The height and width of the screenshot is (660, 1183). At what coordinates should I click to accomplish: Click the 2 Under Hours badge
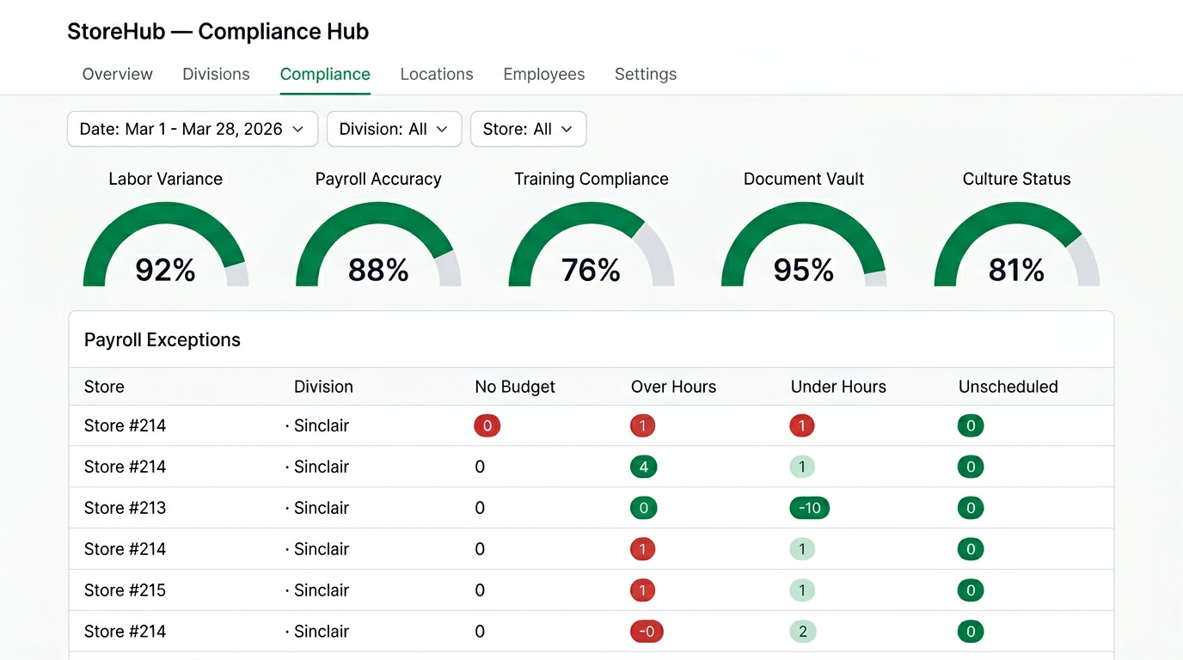pos(803,632)
